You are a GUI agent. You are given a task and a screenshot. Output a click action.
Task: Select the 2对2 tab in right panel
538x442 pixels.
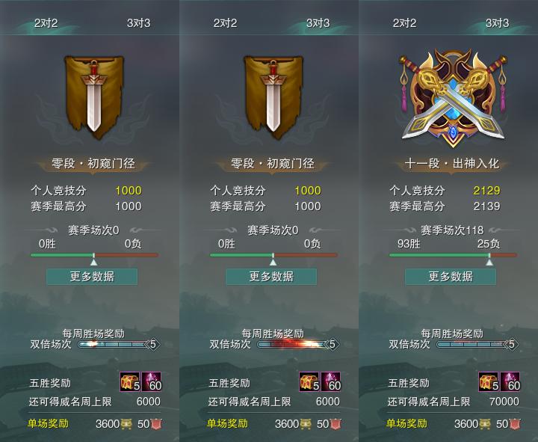point(404,23)
